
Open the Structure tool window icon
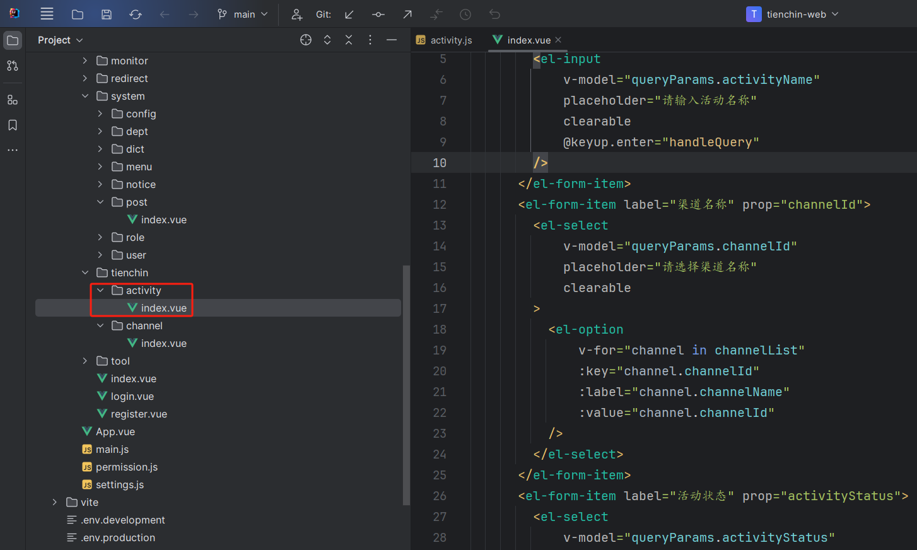(x=13, y=100)
